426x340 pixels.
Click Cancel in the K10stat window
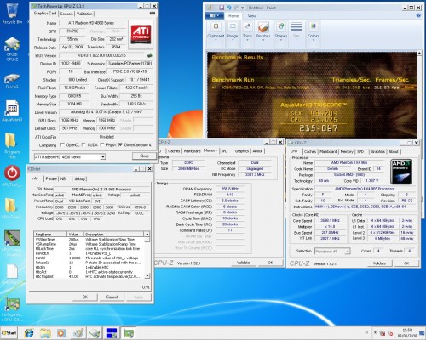coord(112,297)
